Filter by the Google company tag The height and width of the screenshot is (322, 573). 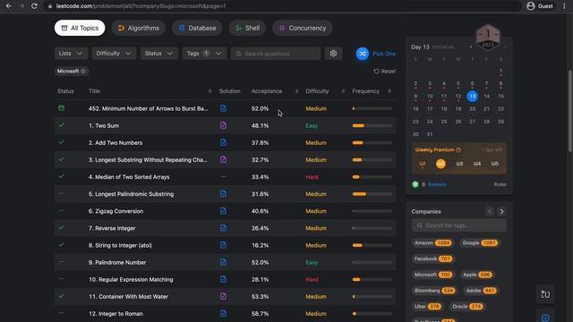point(480,242)
